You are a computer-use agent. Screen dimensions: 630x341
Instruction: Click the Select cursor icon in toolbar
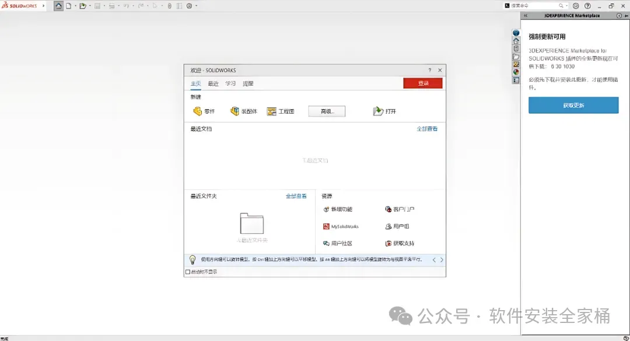point(155,6)
